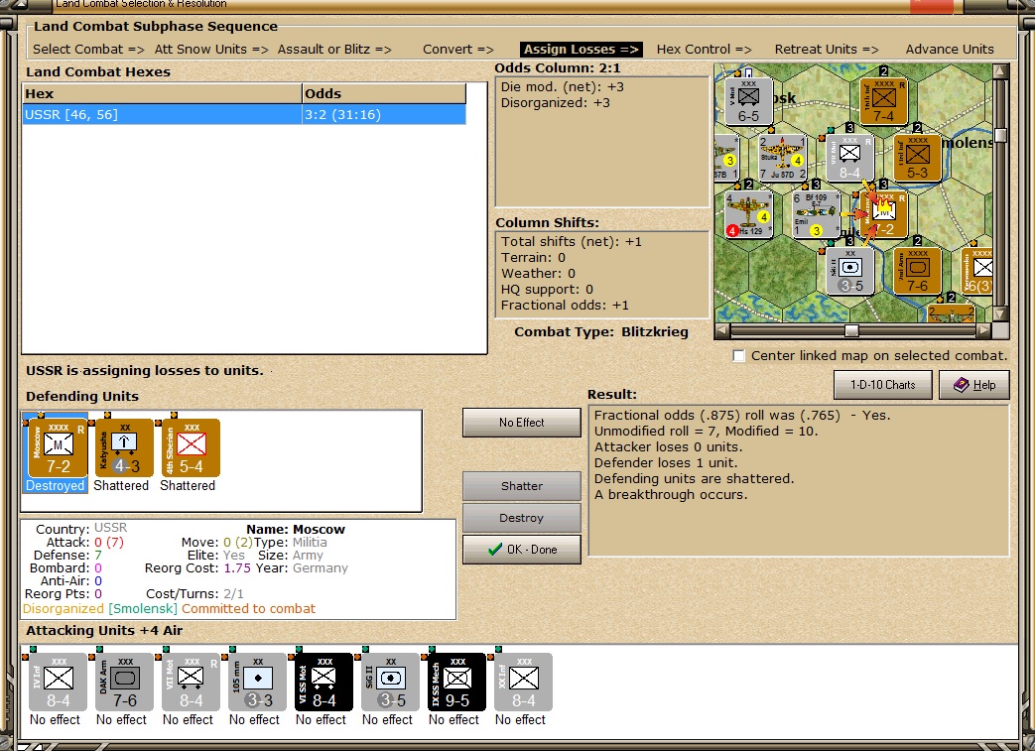Click the Convert subphase label
This screenshot has height=751, width=1035.
coord(458,49)
